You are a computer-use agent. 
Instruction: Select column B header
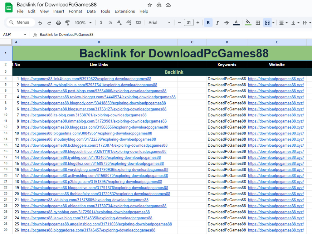point(99,42)
